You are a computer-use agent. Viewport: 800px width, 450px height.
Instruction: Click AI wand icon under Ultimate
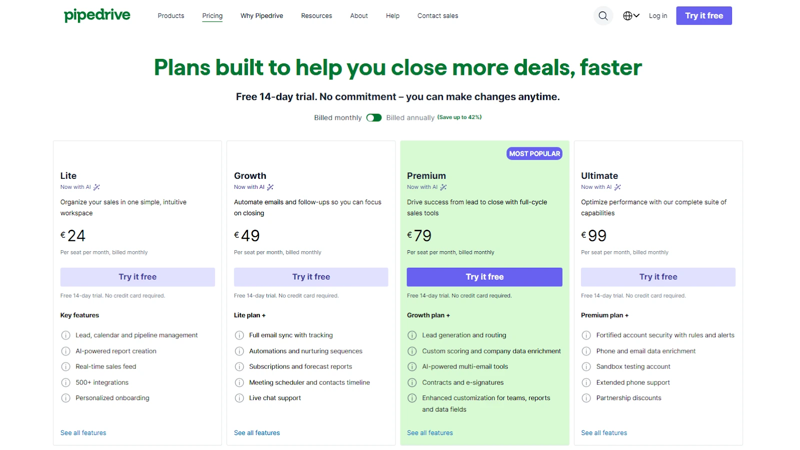(617, 187)
